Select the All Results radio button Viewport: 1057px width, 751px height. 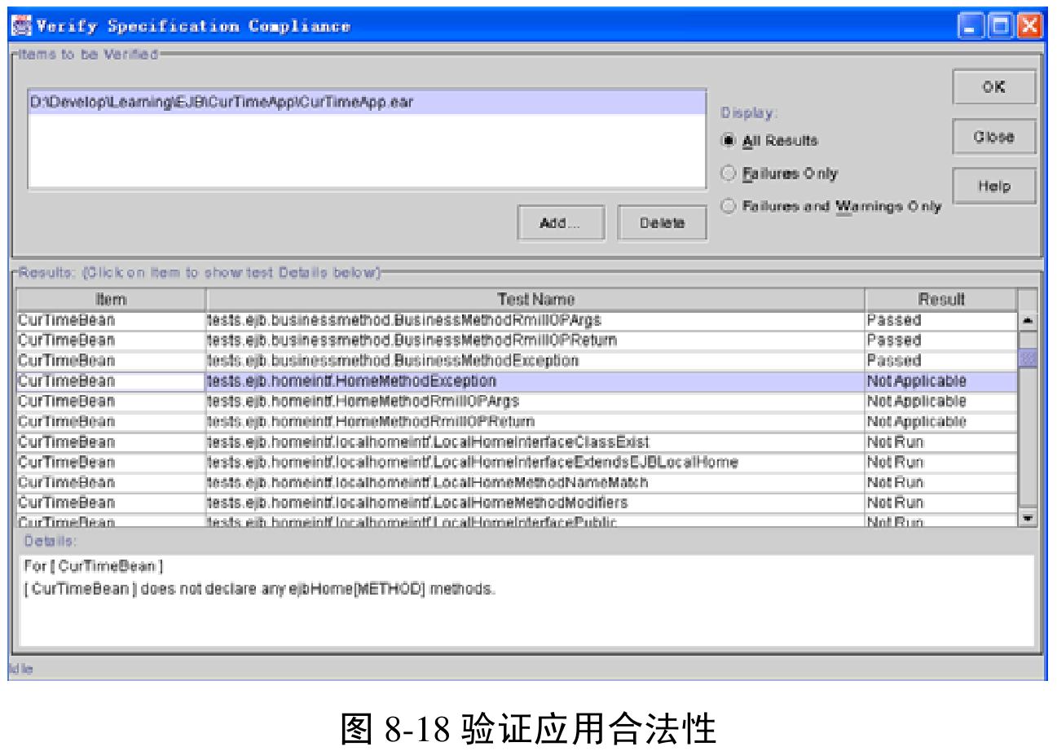pyautogui.click(x=729, y=141)
